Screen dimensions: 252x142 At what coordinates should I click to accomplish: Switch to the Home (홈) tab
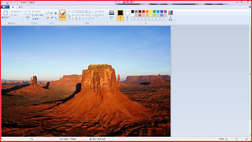[x=13, y=7]
